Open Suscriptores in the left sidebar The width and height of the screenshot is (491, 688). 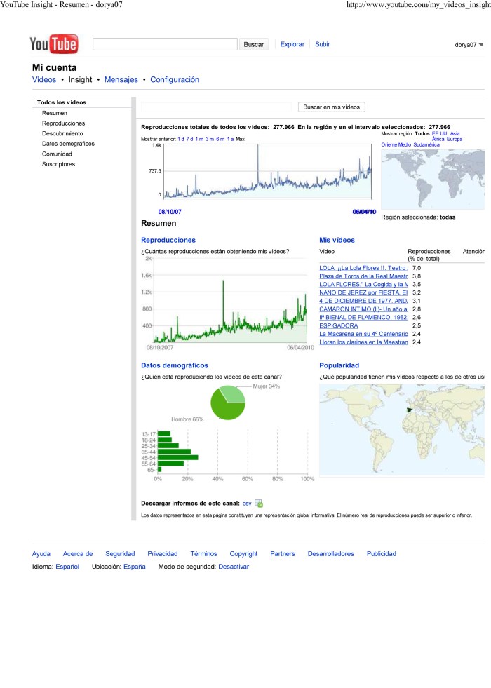click(x=59, y=164)
